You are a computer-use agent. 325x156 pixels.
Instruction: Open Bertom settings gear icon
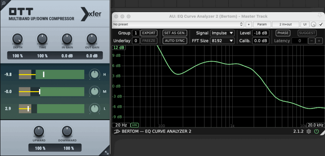click(308, 131)
